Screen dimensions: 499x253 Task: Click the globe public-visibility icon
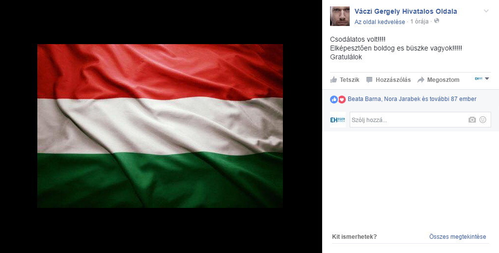point(437,21)
